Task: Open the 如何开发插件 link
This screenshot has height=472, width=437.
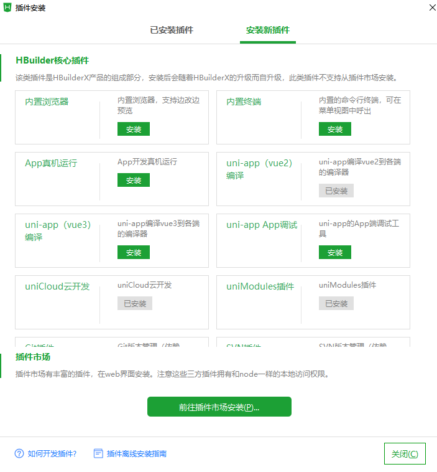Action: [x=52, y=453]
